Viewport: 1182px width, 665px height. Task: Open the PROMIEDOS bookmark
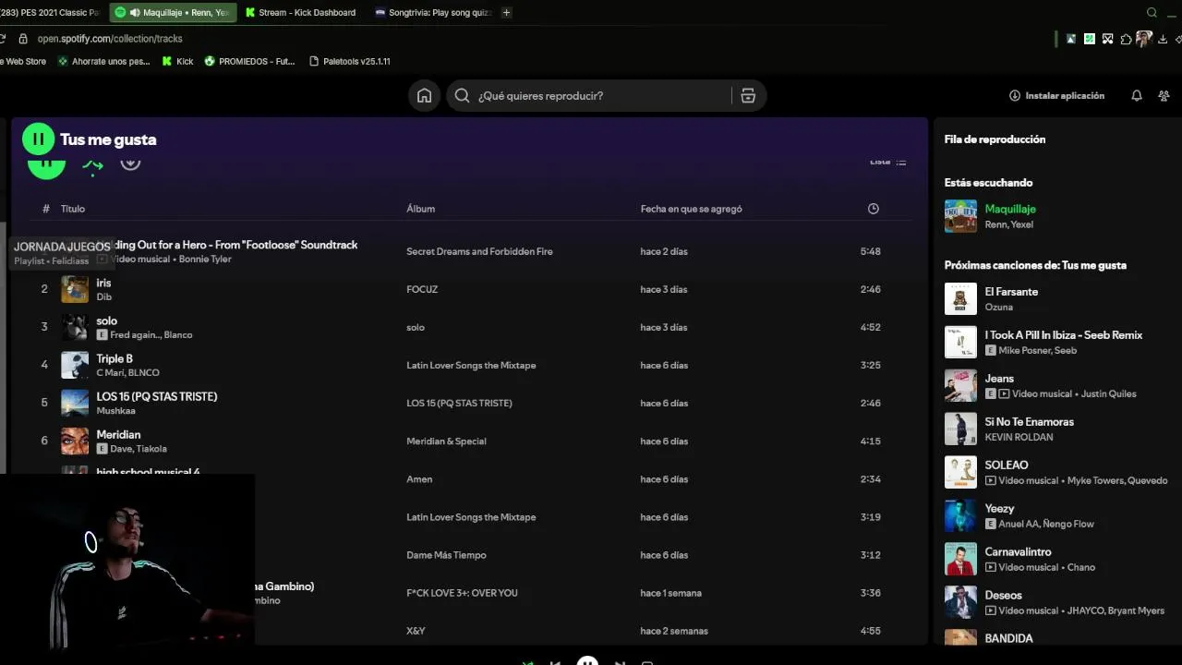[249, 61]
